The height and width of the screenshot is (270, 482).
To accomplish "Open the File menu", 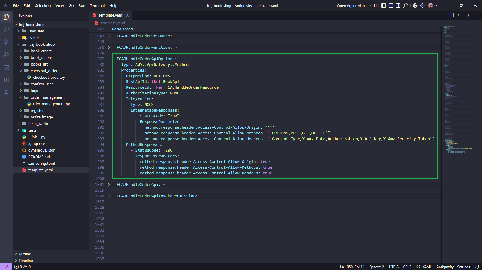I will (x=16, y=5).
